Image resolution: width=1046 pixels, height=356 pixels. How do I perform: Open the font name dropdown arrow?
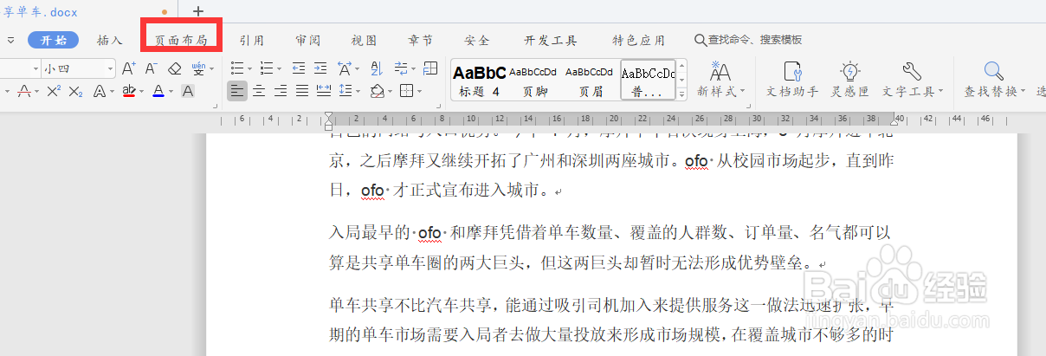(x=36, y=68)
